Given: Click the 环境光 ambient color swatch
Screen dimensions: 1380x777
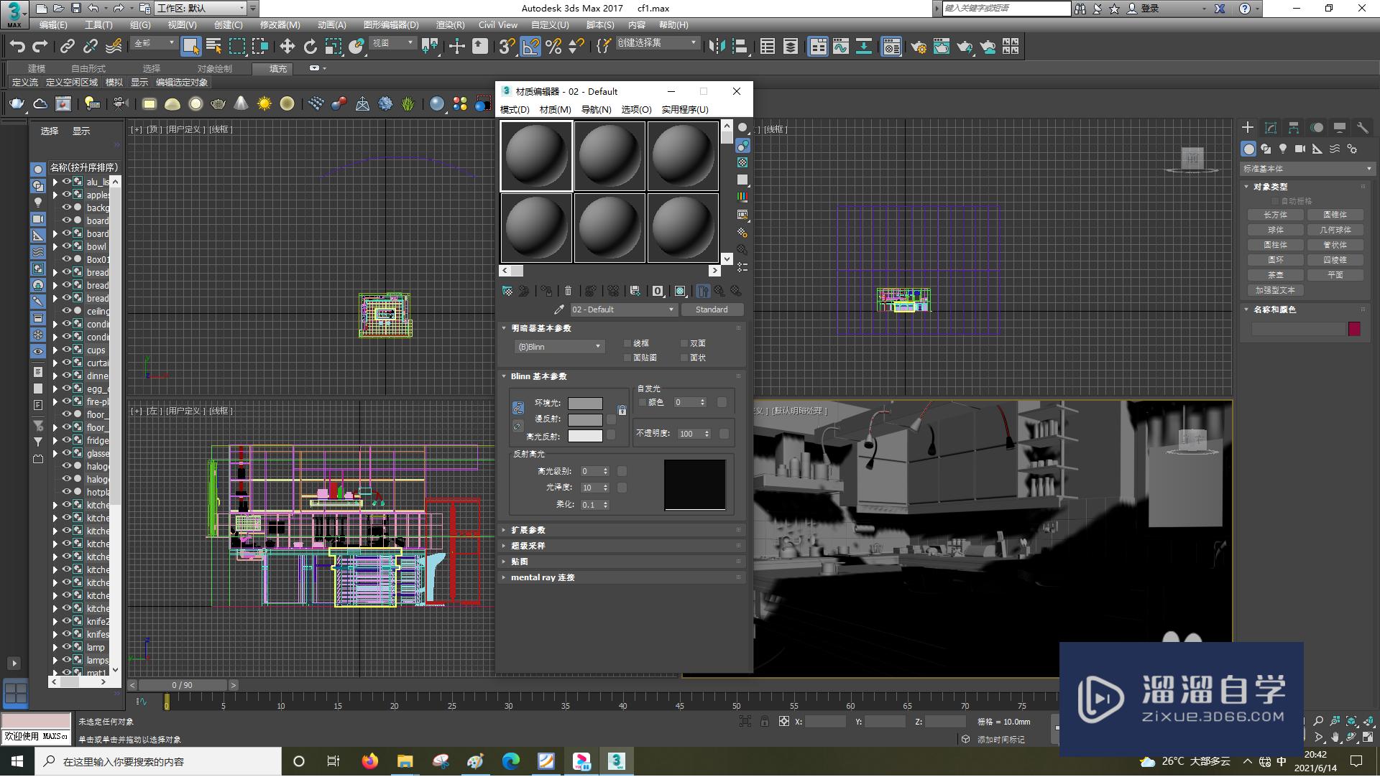Looking at the screenshot, I should point(585,404).
